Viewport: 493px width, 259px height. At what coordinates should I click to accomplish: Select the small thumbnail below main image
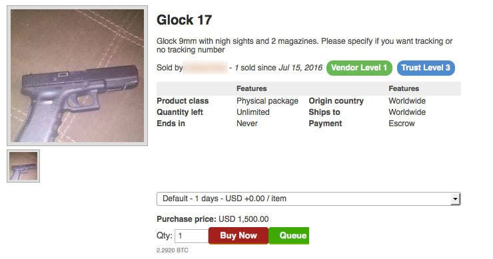pyautogui.click(x=23, y=166)
